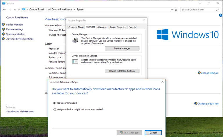
Task: Maximize the System window
Action: (x=209, y=3)
